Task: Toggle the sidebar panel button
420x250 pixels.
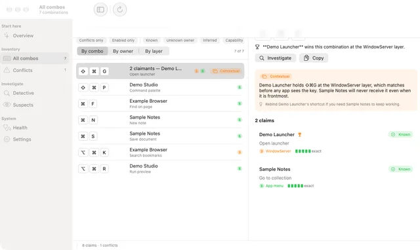Action: pyautogui.click(x=100, y=10)
